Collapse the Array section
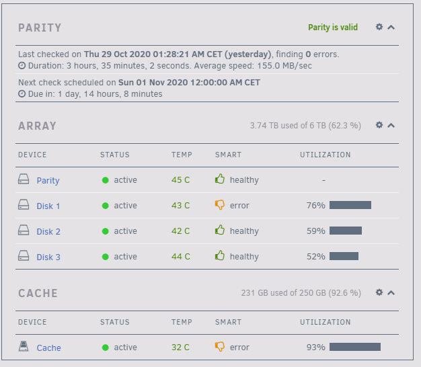 pyautogui.click(x=391, y=125)
